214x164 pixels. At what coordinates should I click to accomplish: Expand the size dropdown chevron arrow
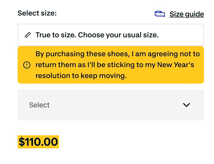click(x=186, y=105)
